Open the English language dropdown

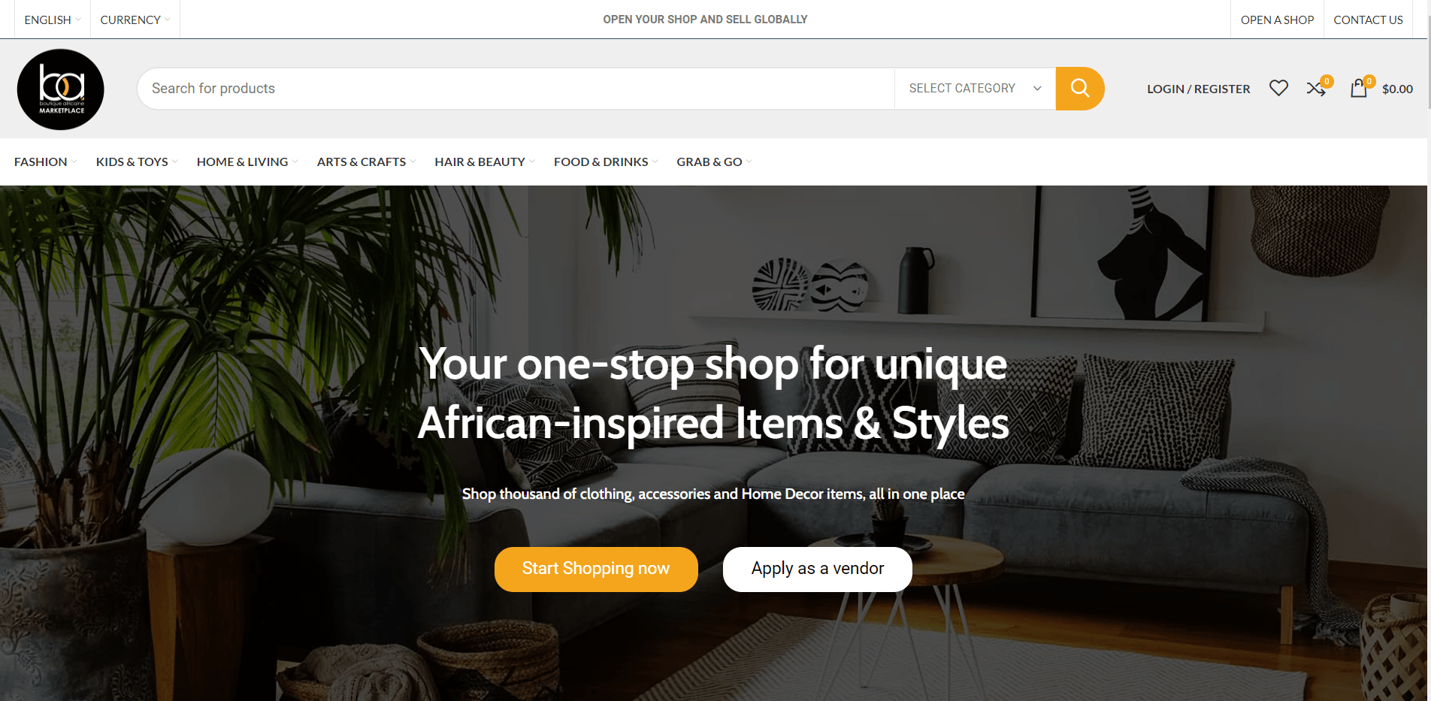53,20
